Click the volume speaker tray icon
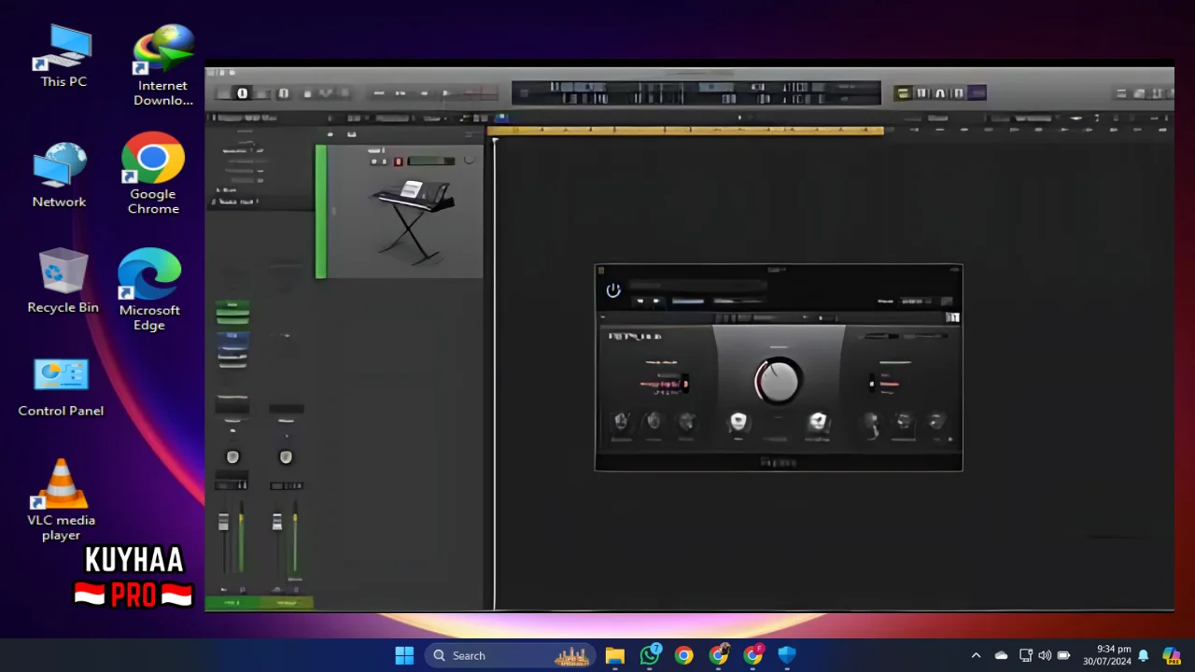The height and width of the screenshot is (672, 1195). point(1045,655)
